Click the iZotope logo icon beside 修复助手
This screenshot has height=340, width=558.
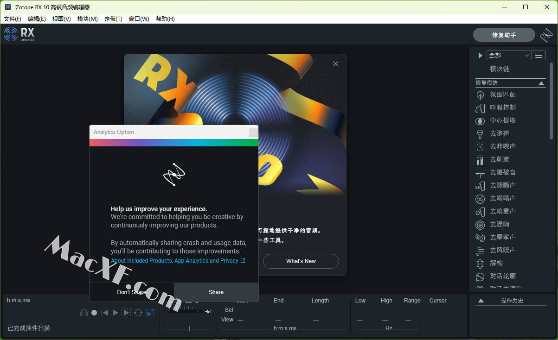pos(546,35)
